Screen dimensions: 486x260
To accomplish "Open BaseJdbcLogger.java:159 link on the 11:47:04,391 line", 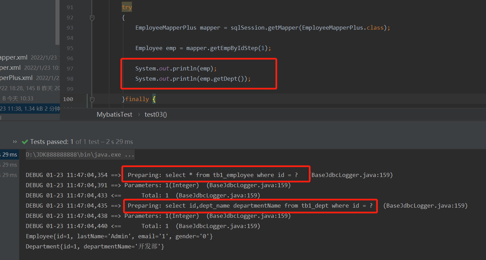I will tap(248, 185).
